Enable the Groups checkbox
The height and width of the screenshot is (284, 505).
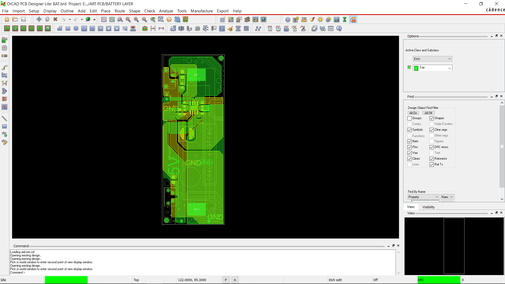click(410, 118)
